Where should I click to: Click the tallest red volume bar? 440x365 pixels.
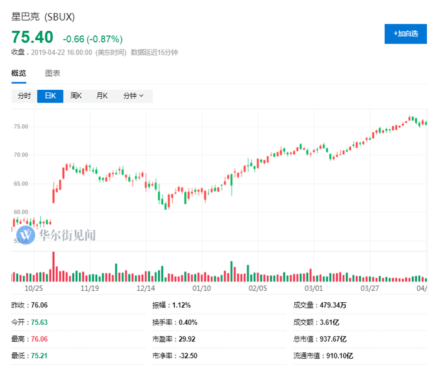(x=53, y=266)
